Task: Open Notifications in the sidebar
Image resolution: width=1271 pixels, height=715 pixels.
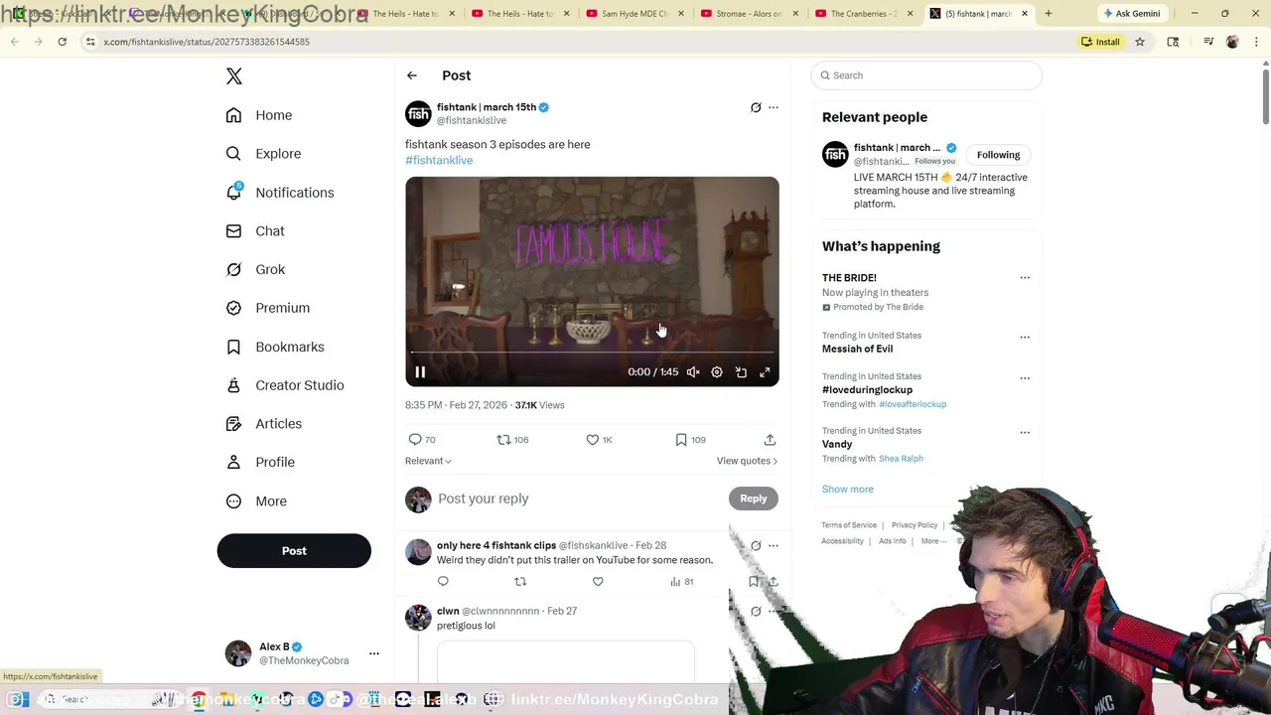Action: [280, 193]
